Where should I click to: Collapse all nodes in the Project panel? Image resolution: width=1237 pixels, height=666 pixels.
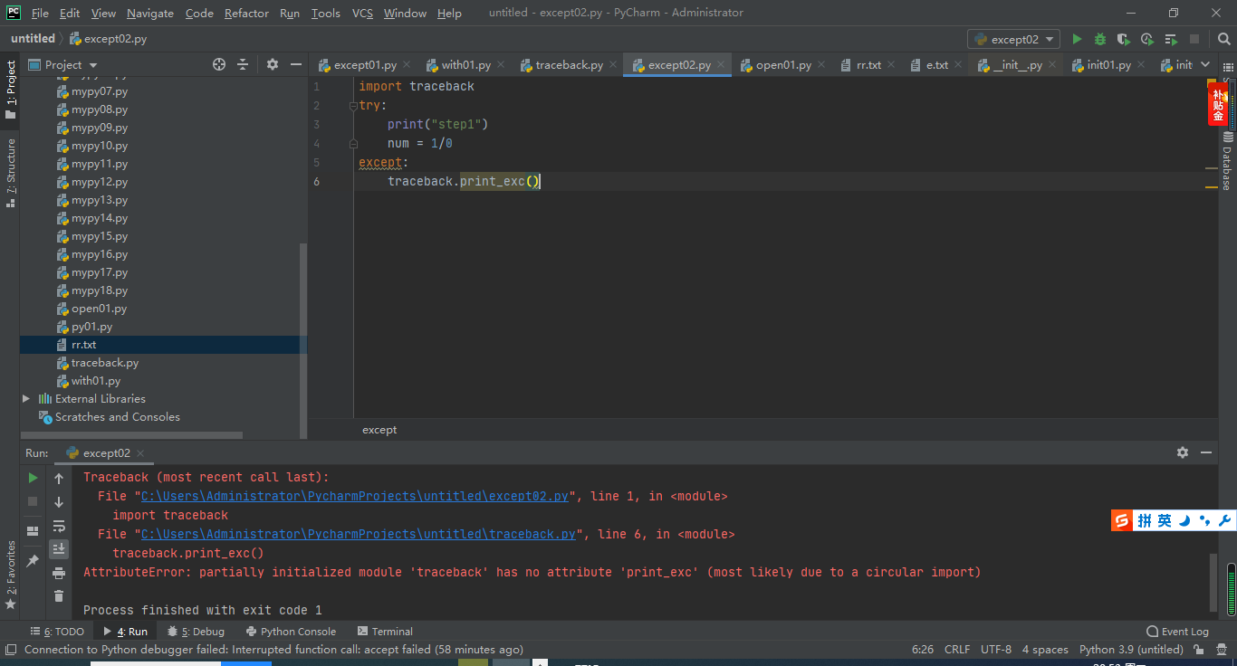[x=243, y=64]
